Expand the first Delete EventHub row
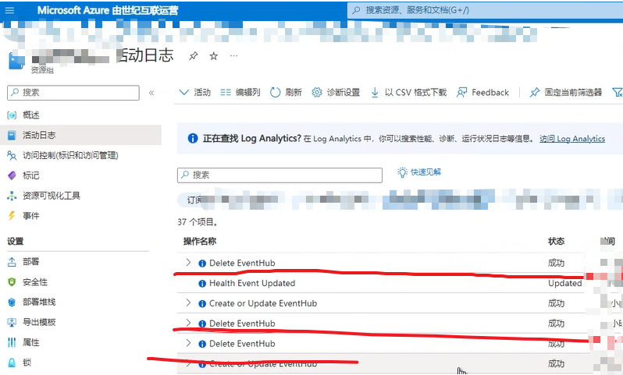Image resolution: width=623 pixels, height=375 pixels. tap(188, 263)
